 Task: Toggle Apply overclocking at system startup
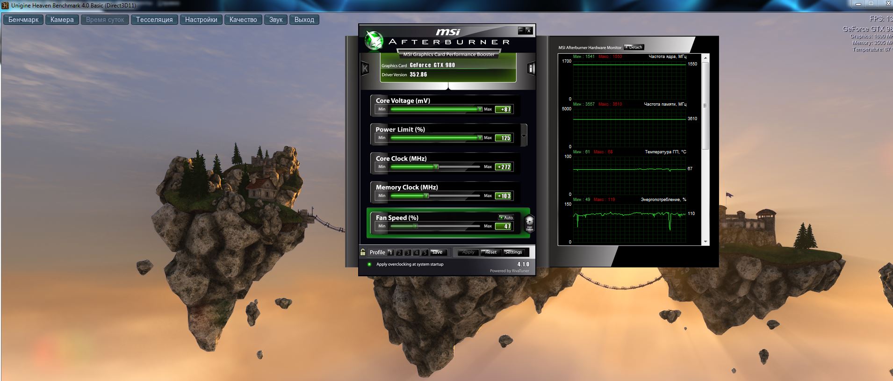(x=369, y=264)
